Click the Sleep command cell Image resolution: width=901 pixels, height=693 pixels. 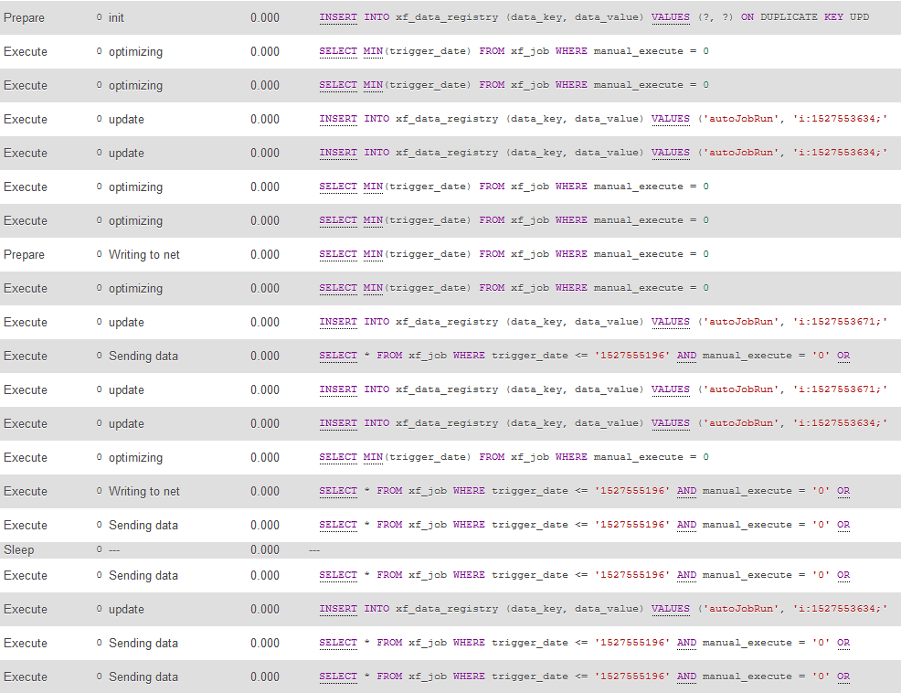(x=18, y=550)
